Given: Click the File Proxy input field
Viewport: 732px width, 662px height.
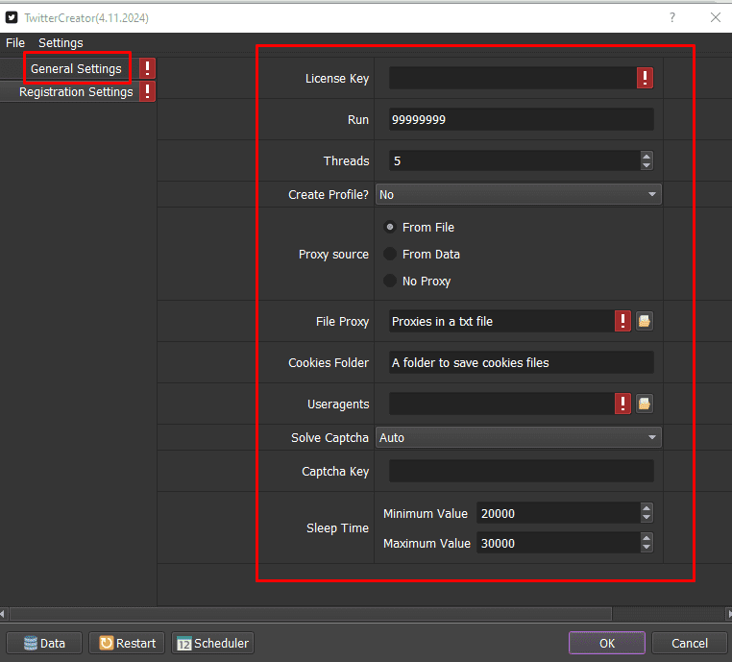Looking at the screenshot, I should (501, 321).
